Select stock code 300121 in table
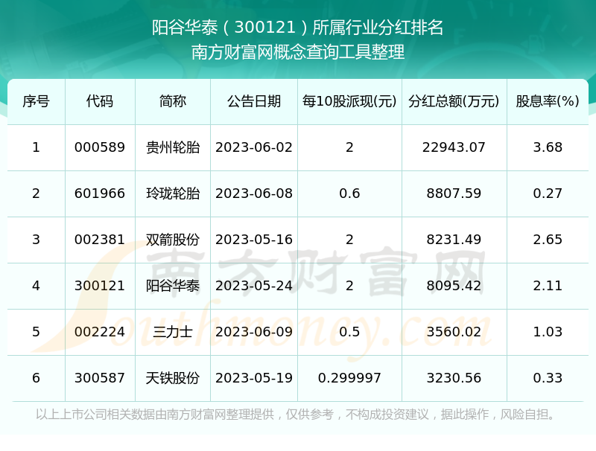 pos(100,286)
